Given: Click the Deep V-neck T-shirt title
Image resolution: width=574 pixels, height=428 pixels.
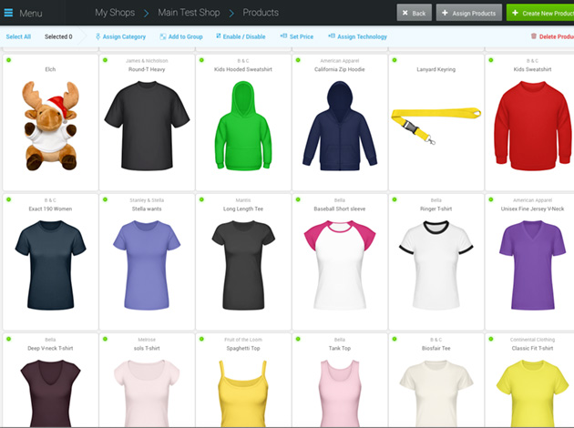Looking at the screenshot, I should 50,348.
